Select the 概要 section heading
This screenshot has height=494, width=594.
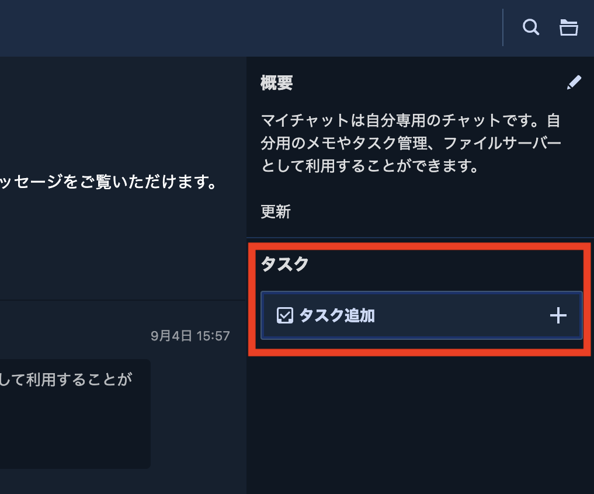tap(276, 82)
